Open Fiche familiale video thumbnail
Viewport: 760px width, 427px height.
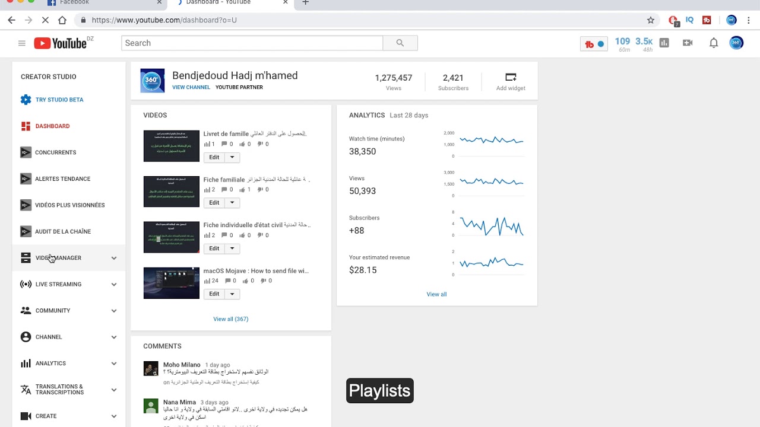point(172,192)
